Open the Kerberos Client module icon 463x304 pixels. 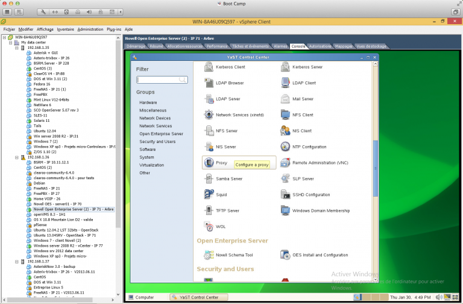coord(209,67)
